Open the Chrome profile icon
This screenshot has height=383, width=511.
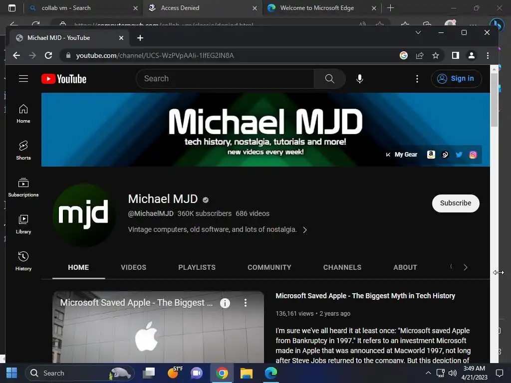(471, 55)
